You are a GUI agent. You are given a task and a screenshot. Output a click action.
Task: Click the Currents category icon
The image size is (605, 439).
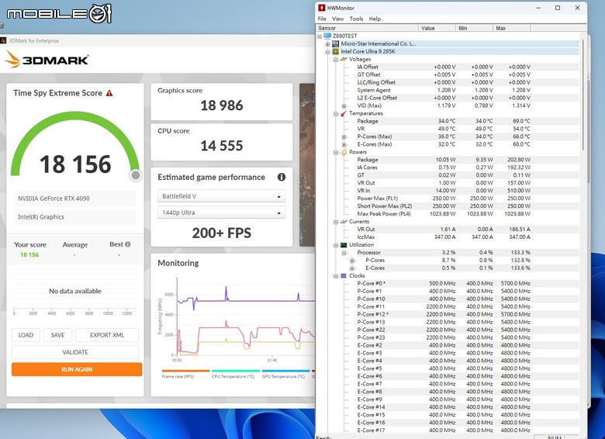click(344, 221)
